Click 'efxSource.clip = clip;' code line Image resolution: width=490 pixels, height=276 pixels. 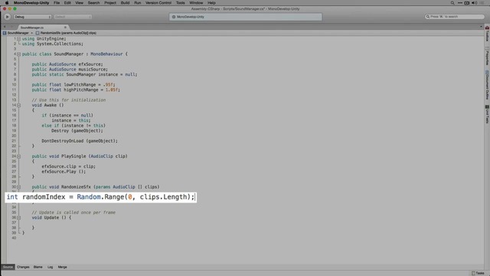68,166
